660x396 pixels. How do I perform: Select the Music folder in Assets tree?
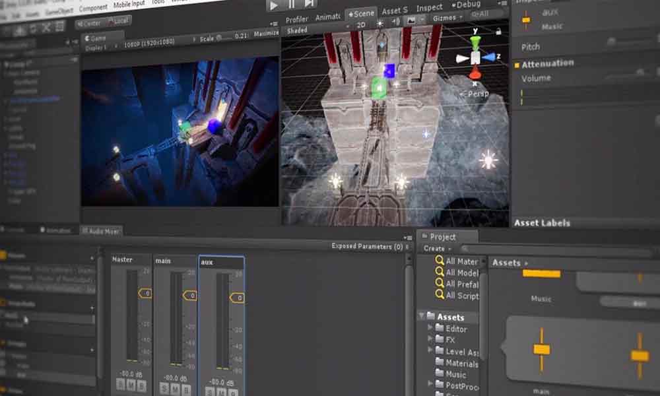[455, 374]
